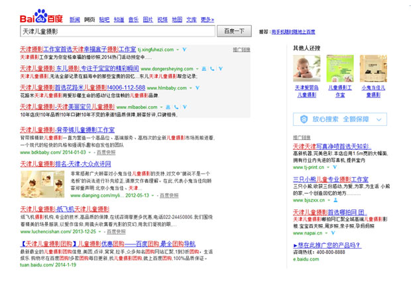411x289 pixels.
Task: Switch to 视频 video tab
Action: 162,19
